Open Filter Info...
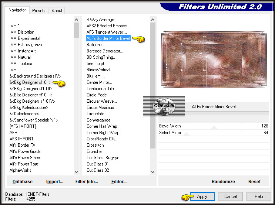Viewport: 275px width, 205px height. tap(87, 181)
